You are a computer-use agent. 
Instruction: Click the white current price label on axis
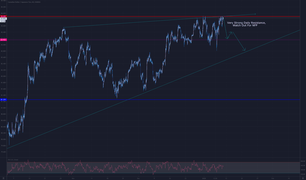[3, 19]
